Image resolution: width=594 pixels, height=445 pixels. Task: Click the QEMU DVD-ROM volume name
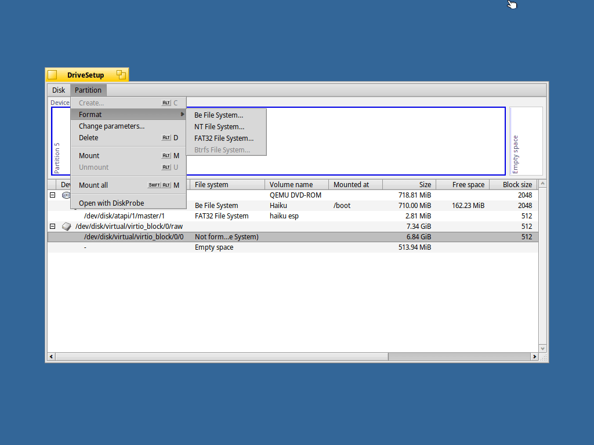click(295, 195)
